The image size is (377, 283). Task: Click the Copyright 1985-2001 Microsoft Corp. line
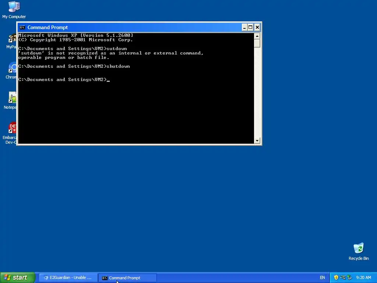tap(75, 40)
